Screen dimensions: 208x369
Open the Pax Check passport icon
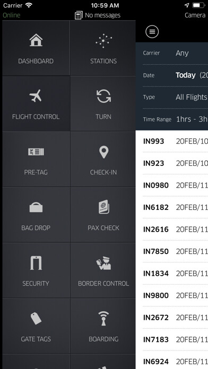click(x=103, y=207)
